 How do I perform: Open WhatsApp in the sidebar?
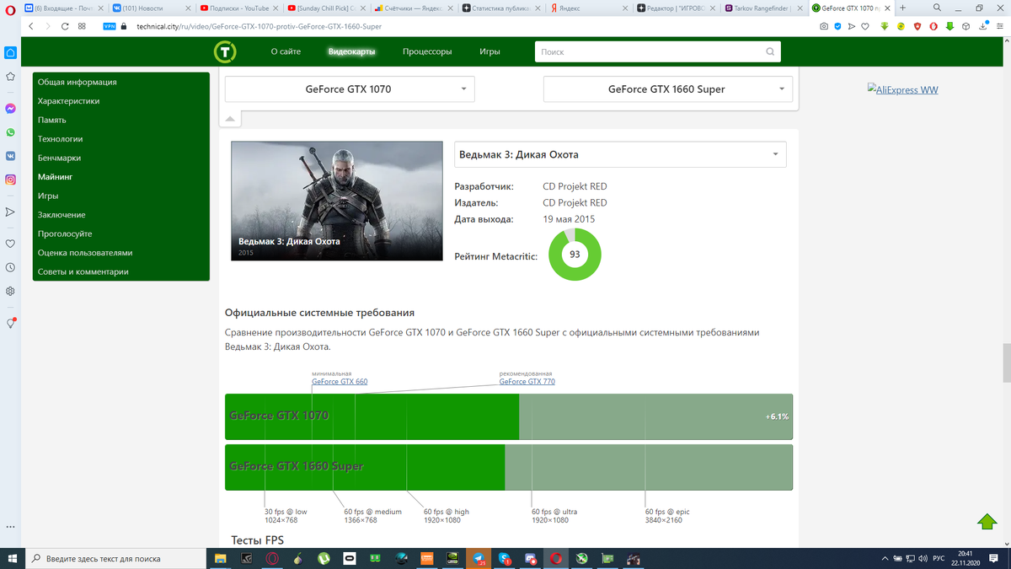click(x=10, y=132)
